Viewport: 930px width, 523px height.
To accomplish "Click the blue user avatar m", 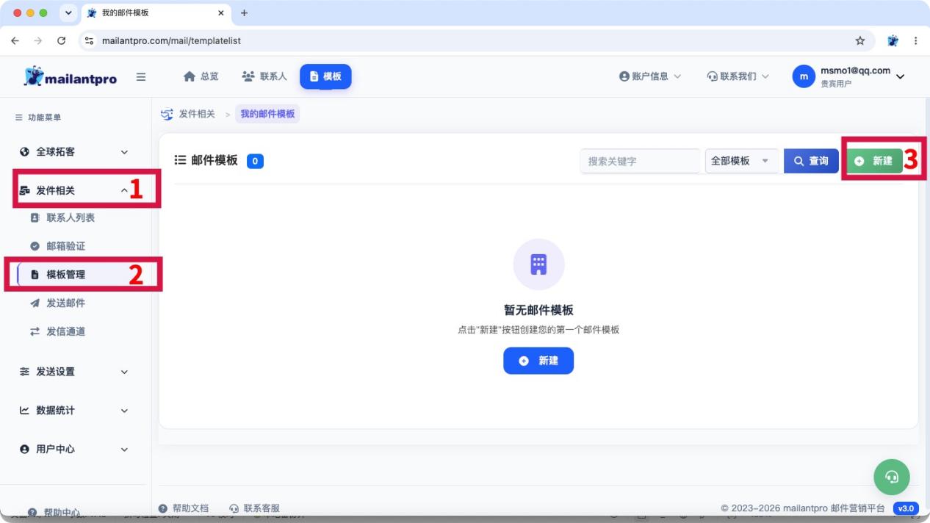I will (804, 76).
